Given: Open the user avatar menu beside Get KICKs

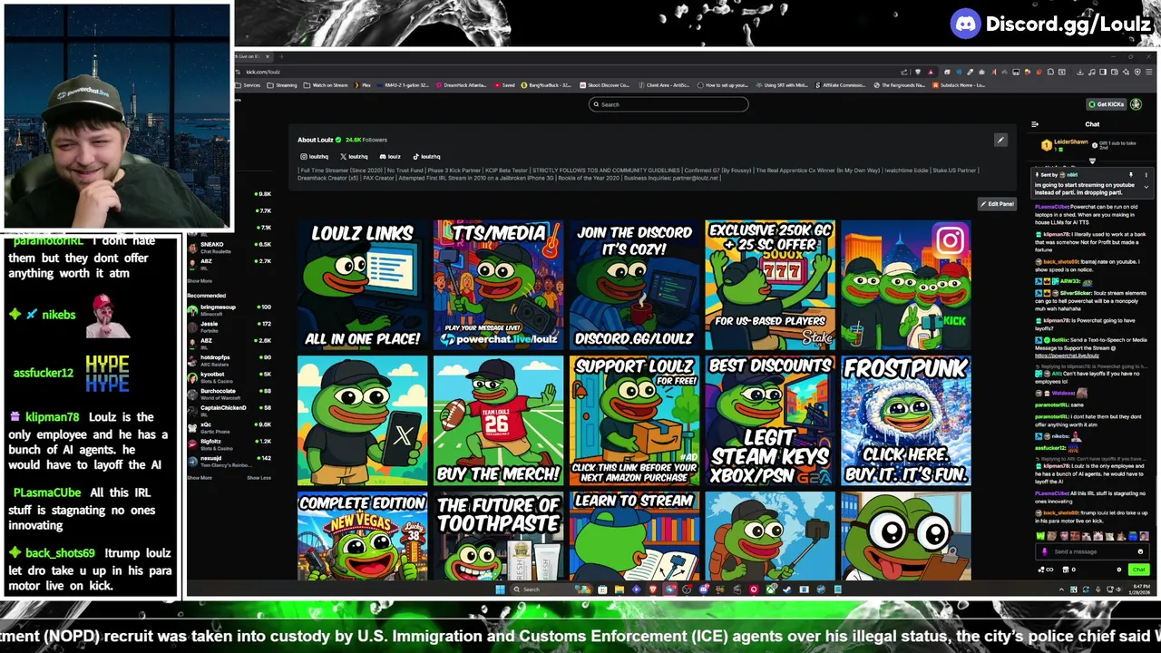Looking at the screenshot, I should pyautogui.click(x=1136, y=104).
